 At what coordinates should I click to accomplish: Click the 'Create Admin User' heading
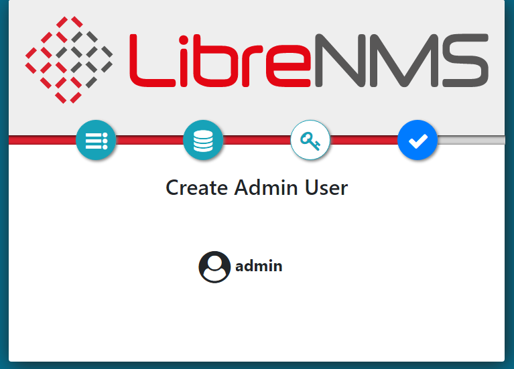(257, 188)
